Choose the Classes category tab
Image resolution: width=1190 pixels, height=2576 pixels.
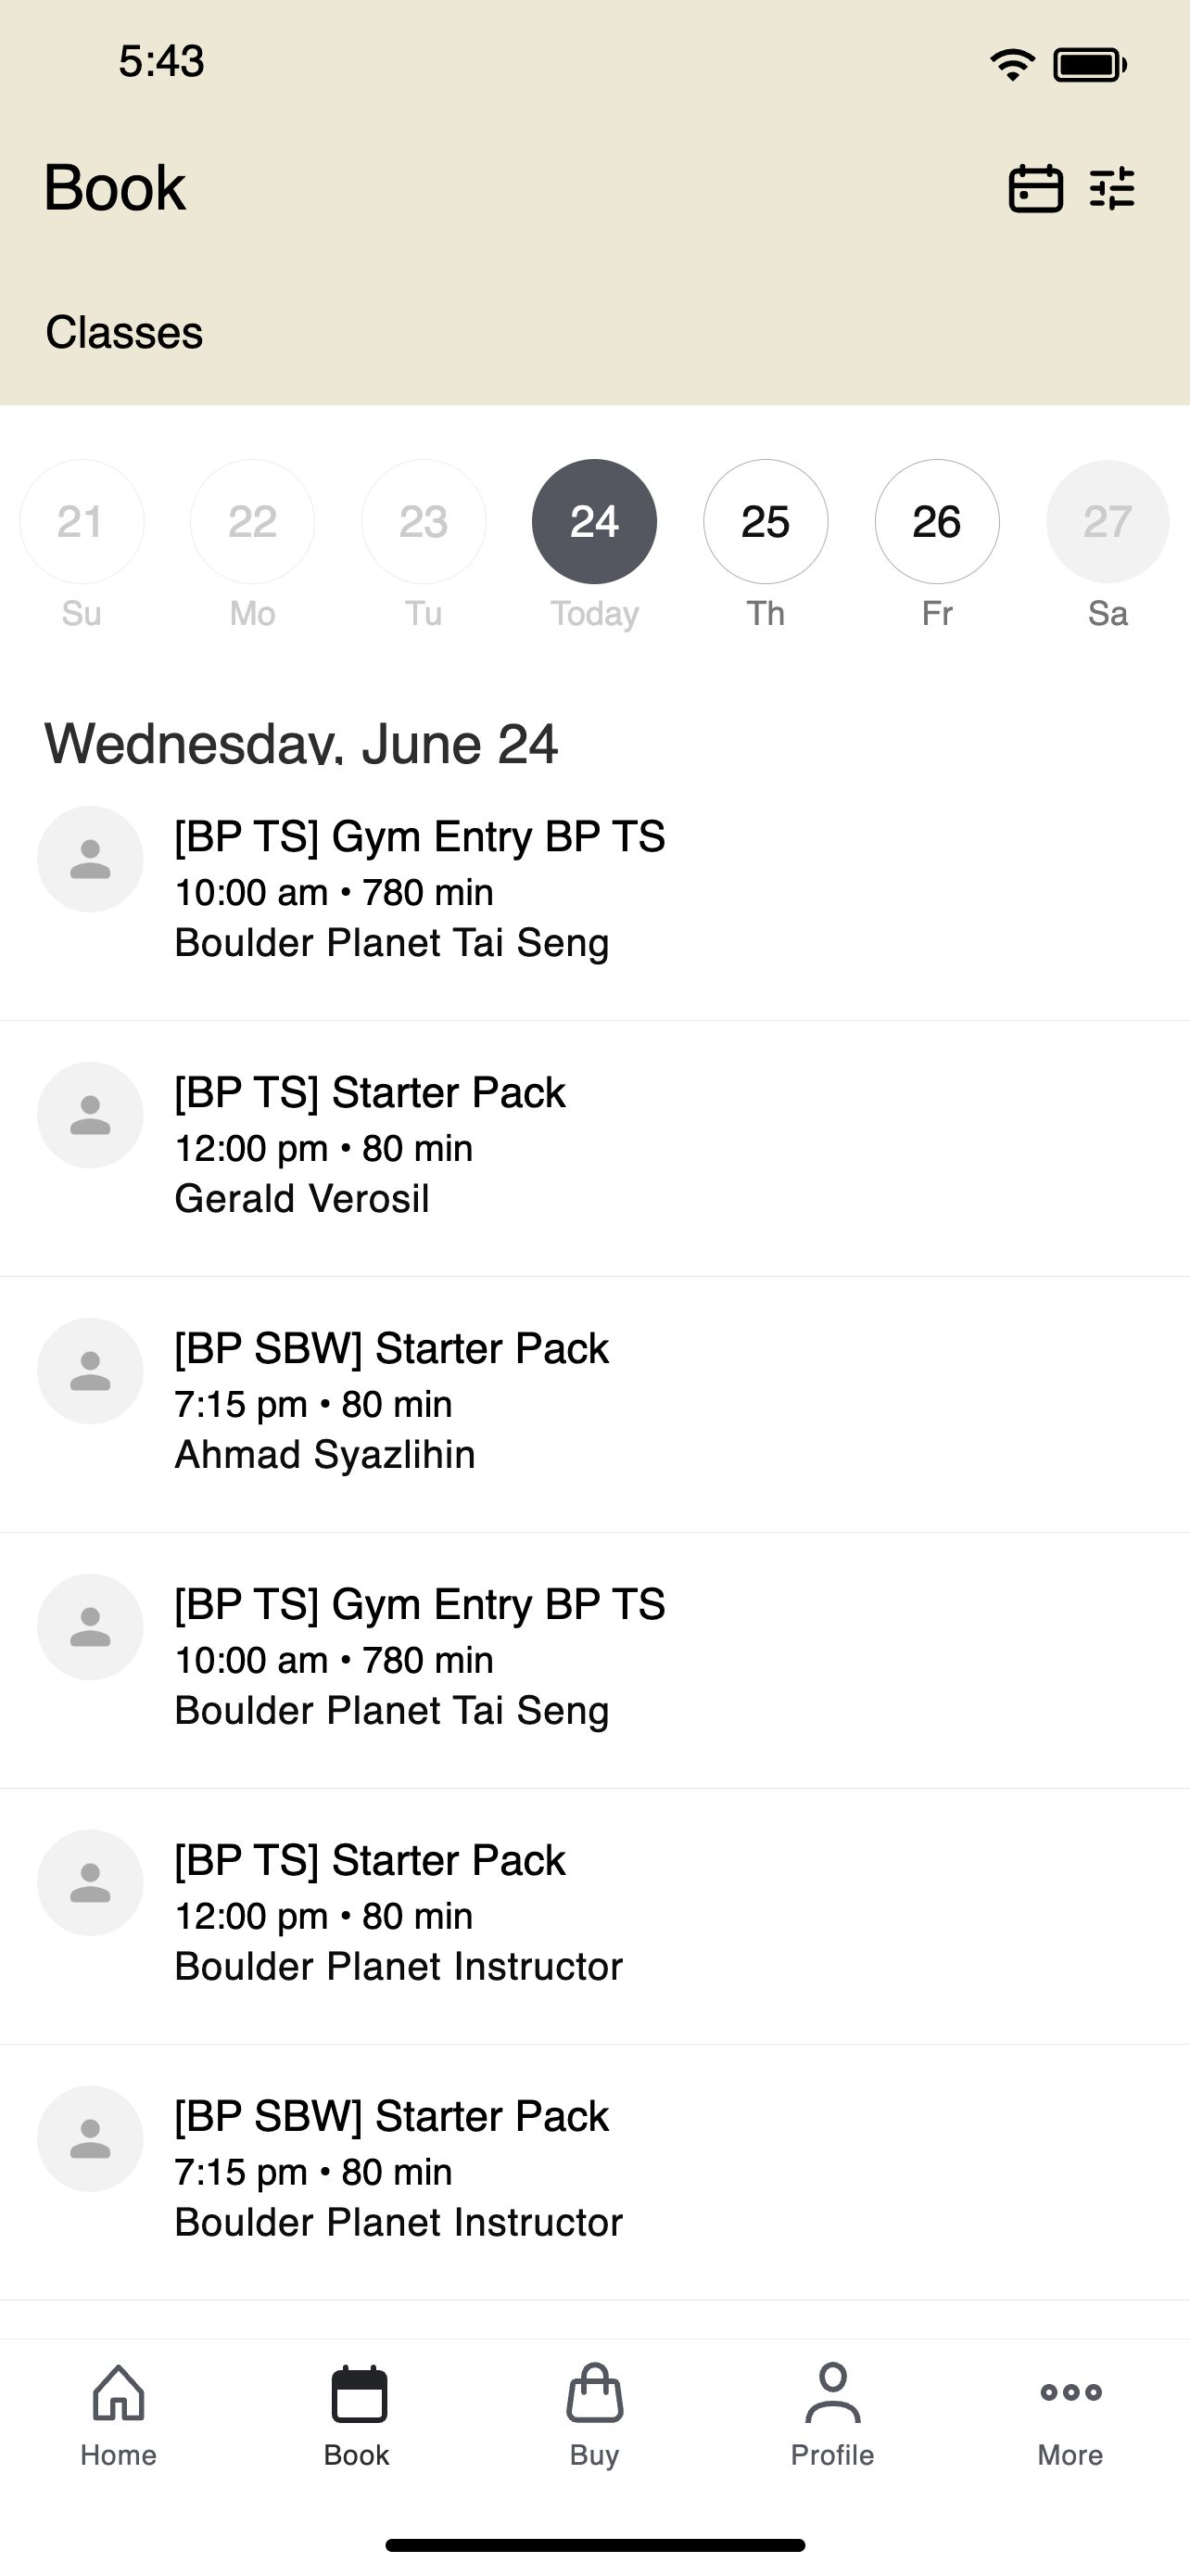(x=124, y=332)
